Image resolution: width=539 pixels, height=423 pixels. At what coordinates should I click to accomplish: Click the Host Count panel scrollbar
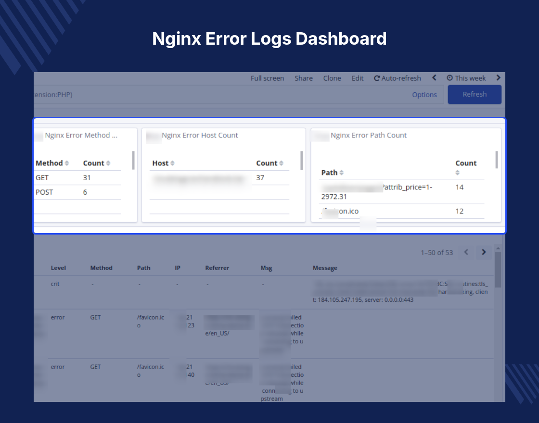(301, 160)
